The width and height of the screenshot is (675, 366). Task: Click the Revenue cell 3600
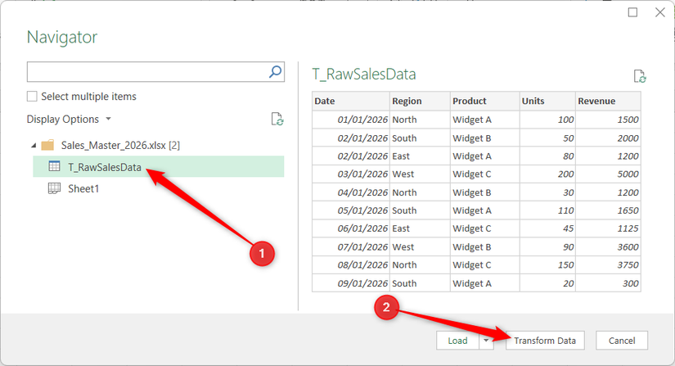608,247
